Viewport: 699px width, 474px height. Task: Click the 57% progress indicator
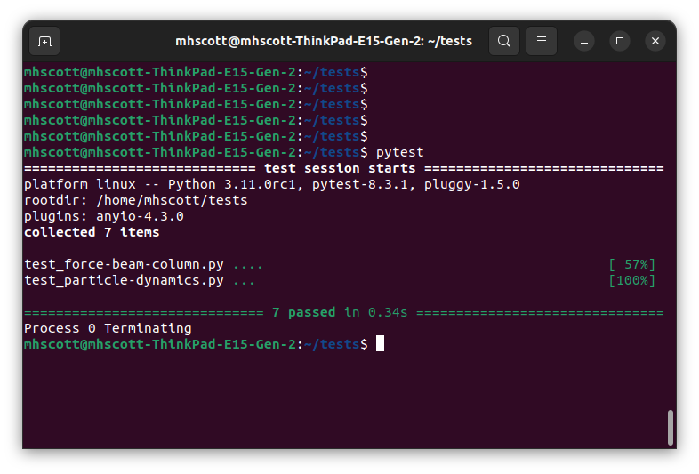click(631, 265)
